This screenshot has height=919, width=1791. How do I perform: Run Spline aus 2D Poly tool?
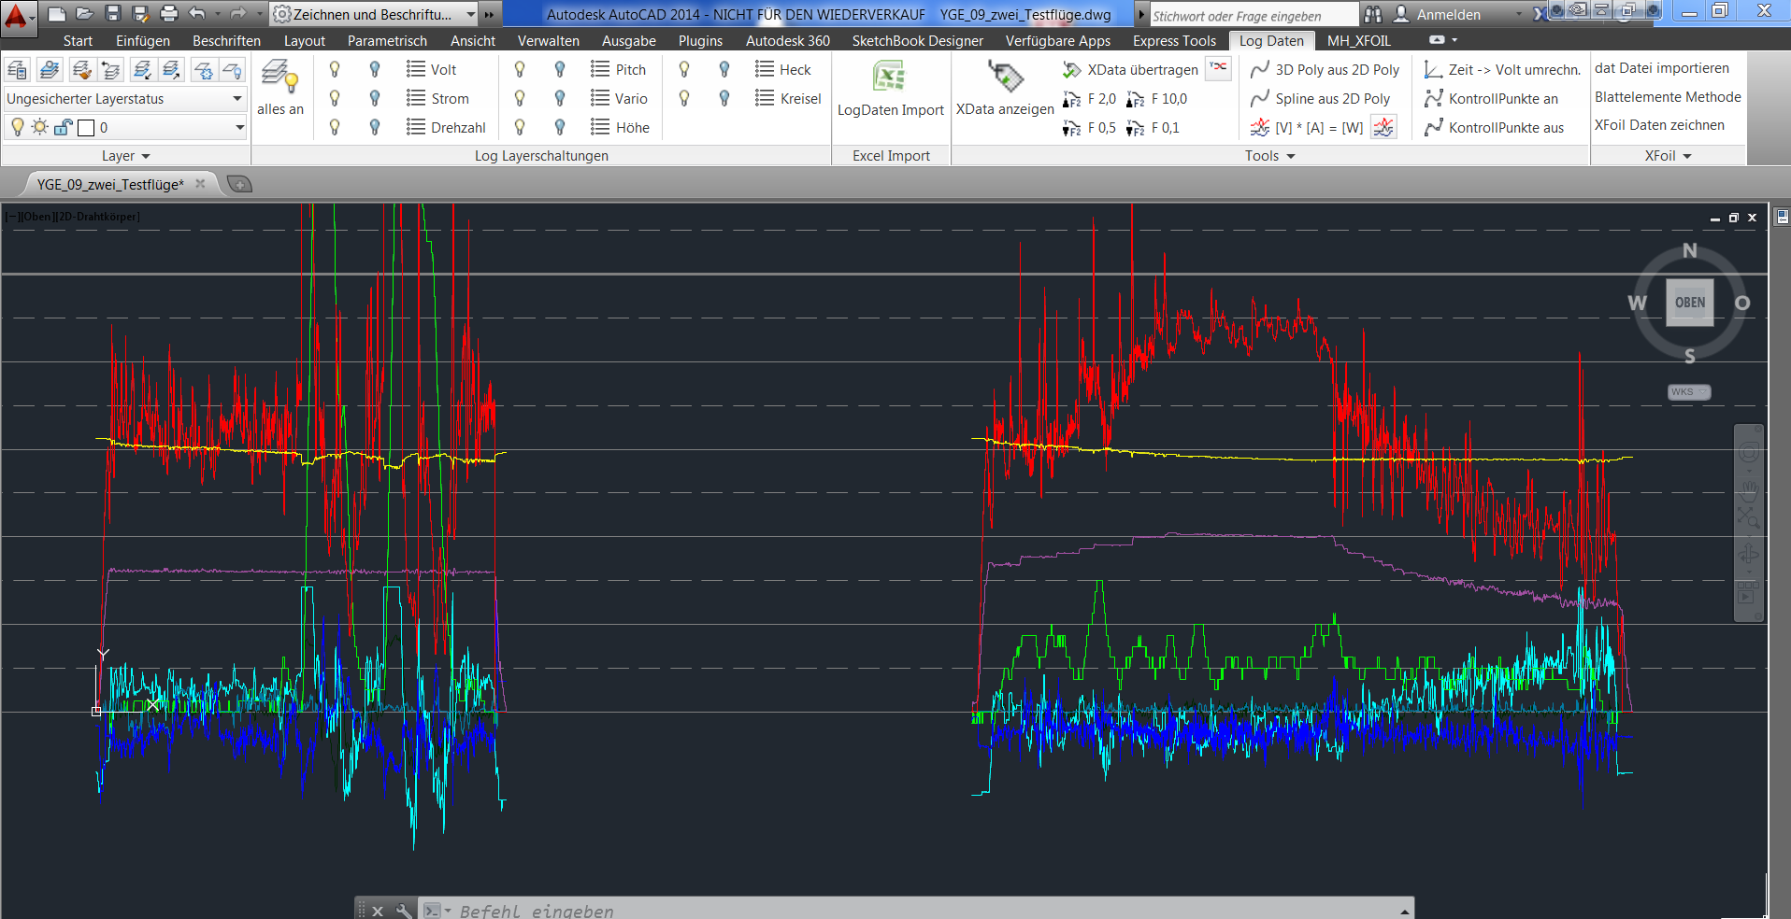(x=1320, y=98)
